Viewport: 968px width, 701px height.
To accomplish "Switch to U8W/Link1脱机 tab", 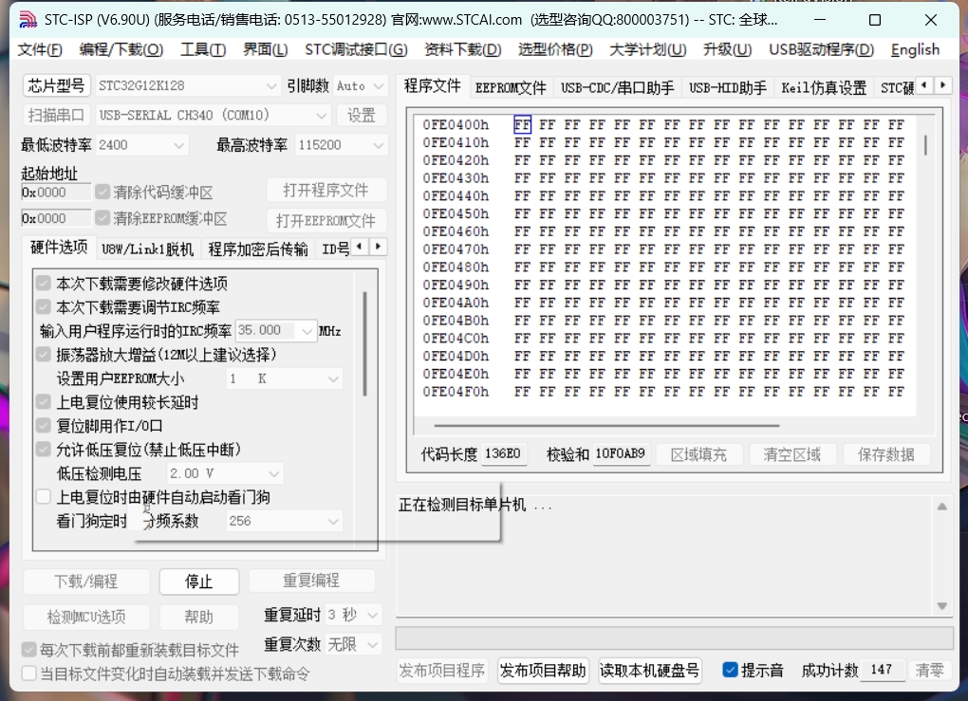I will click(x=147, y=249).
